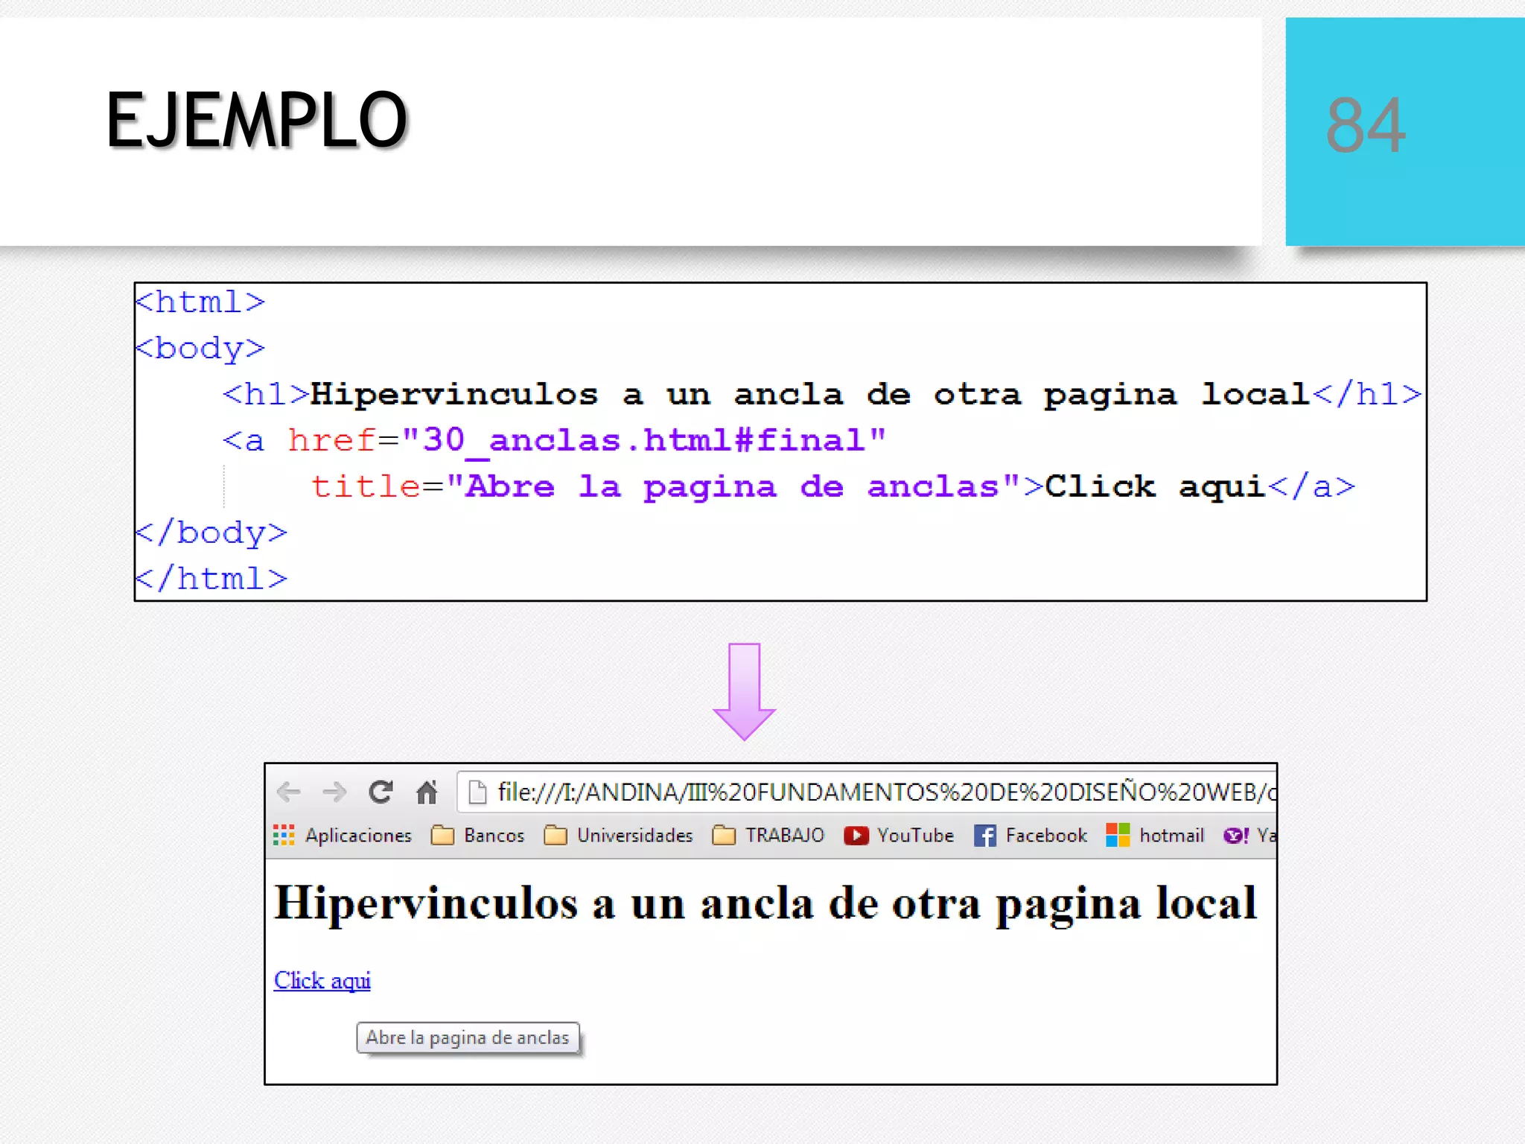Click the <h1> line in the code
Screen dimensions: 1525x1144
(822, 395)
